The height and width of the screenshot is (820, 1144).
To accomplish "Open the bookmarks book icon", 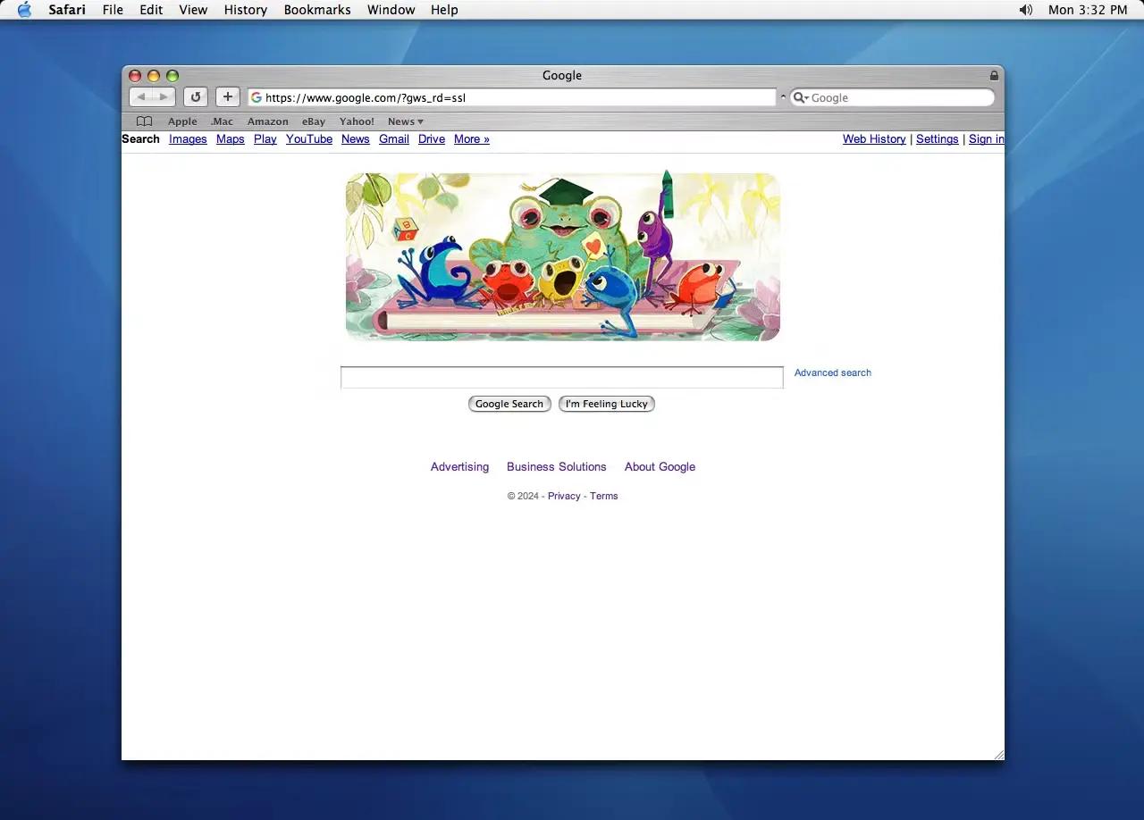I will (144, 121).
